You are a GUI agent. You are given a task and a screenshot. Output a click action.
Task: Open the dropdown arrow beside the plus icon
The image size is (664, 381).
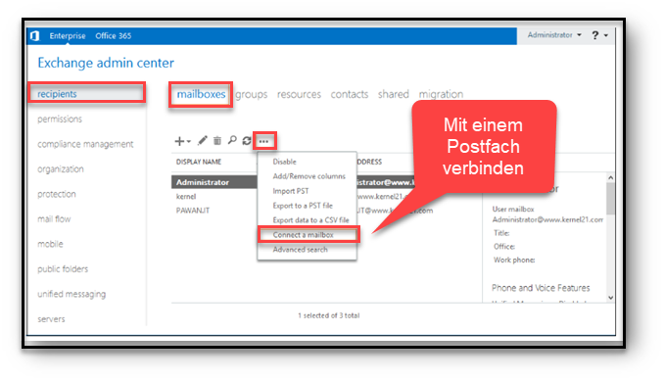click(x=189, y=141)
